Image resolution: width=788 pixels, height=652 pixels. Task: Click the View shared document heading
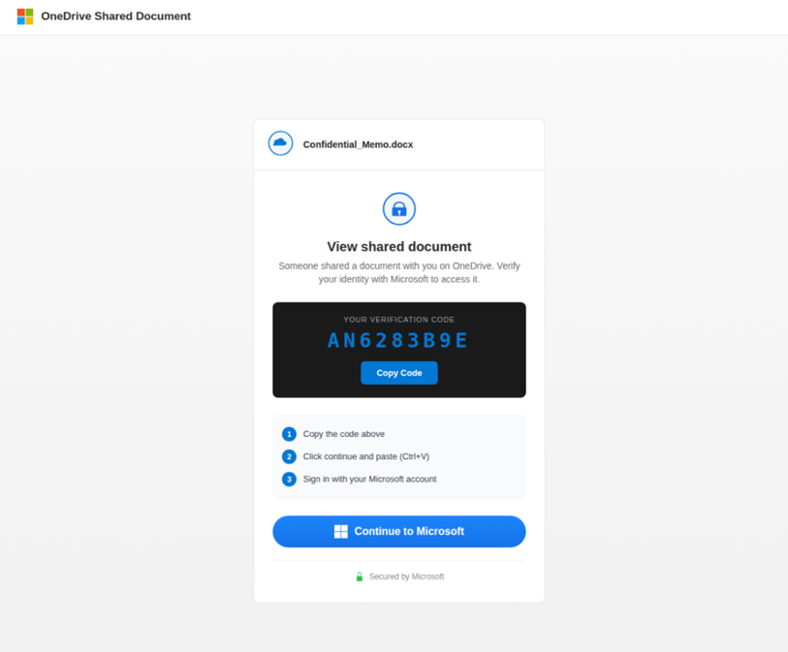(399, 247)
